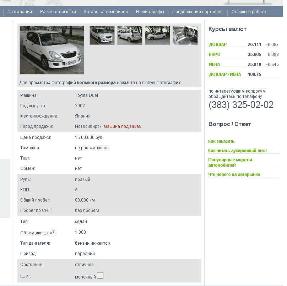Go to 'Расчет стоимости' page

(x=58, y=12)
